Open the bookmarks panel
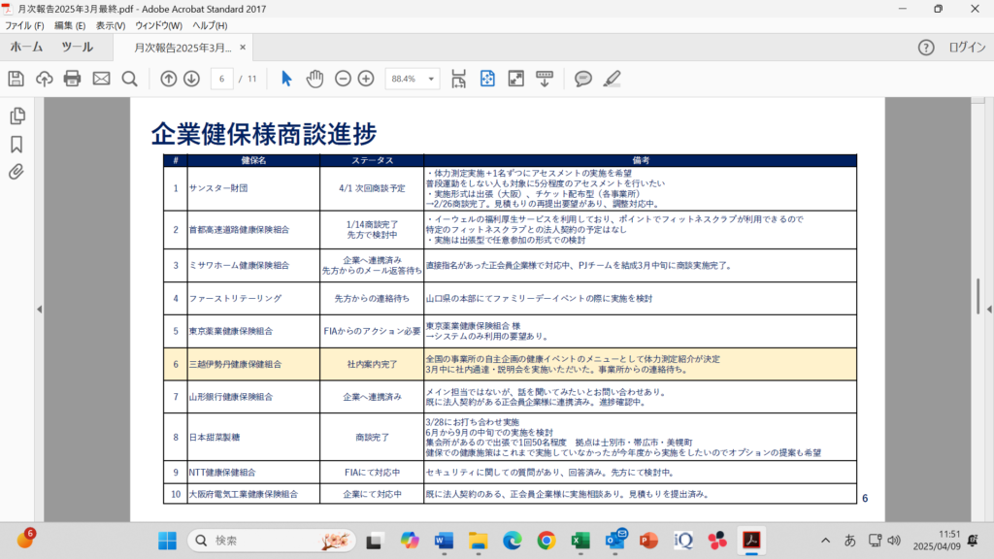Image resolution: width=994 pixels, height=559 pixels. tap(17, 145)
